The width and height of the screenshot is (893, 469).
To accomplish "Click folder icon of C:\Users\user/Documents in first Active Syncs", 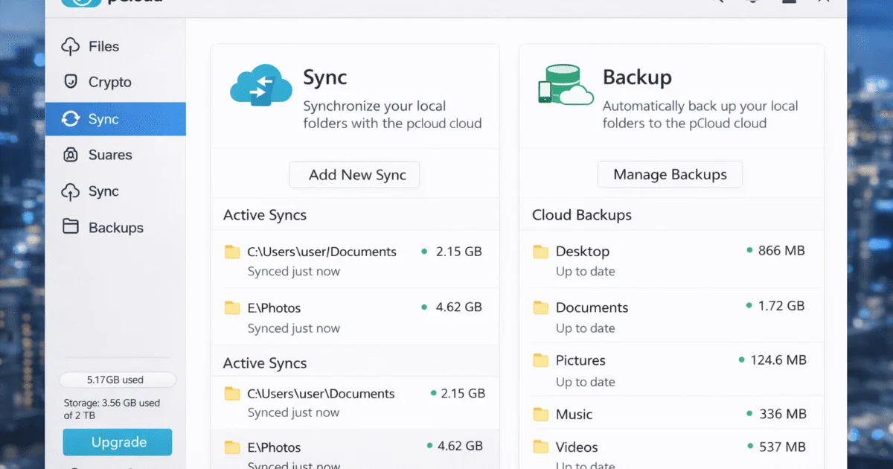I will [x=232, y=252].
